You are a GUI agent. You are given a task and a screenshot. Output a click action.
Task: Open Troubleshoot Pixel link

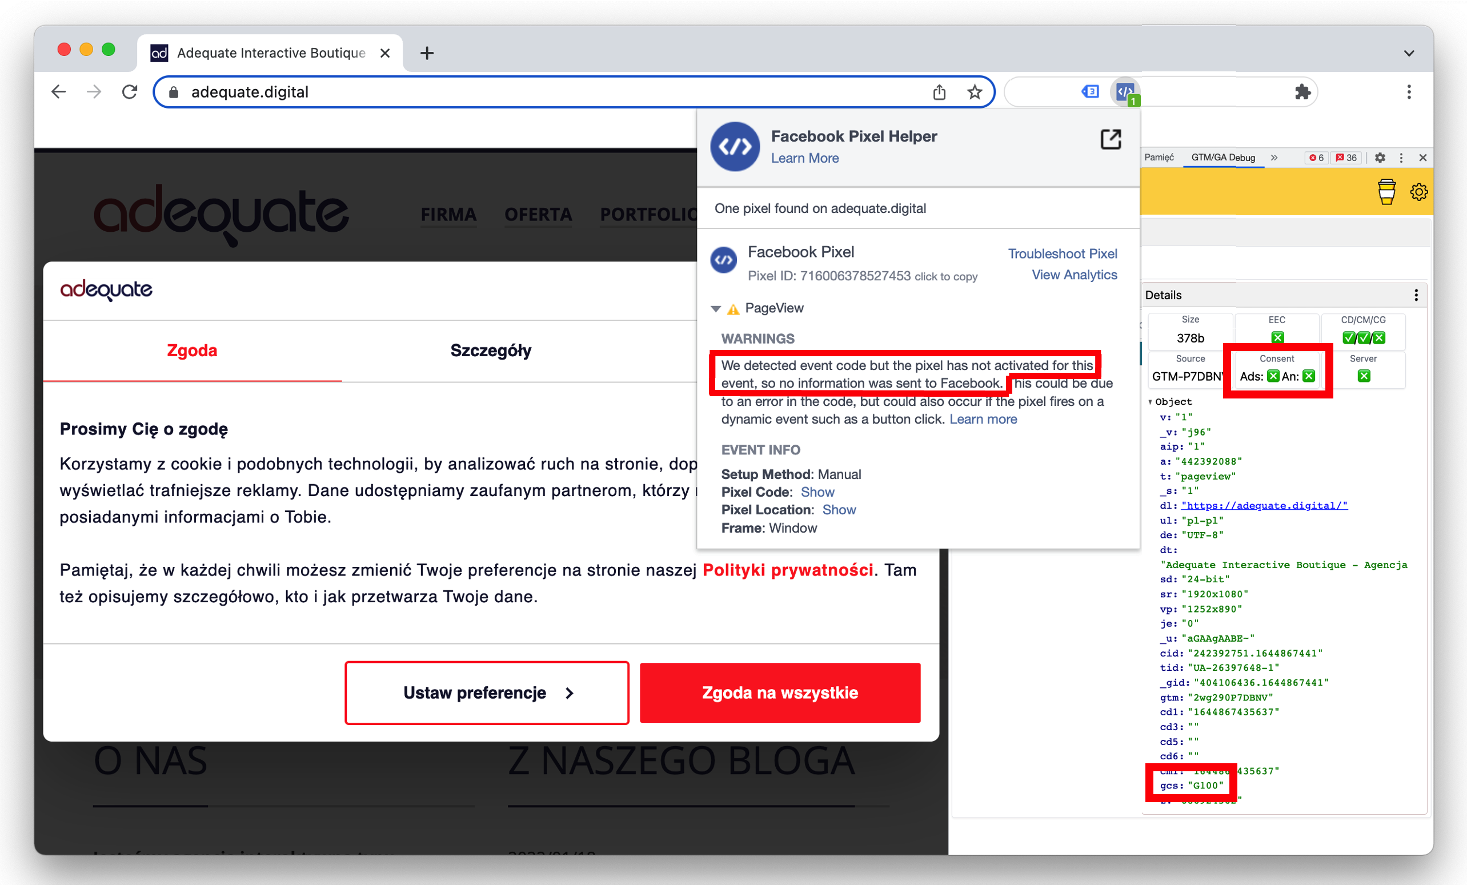point(1063,254)
